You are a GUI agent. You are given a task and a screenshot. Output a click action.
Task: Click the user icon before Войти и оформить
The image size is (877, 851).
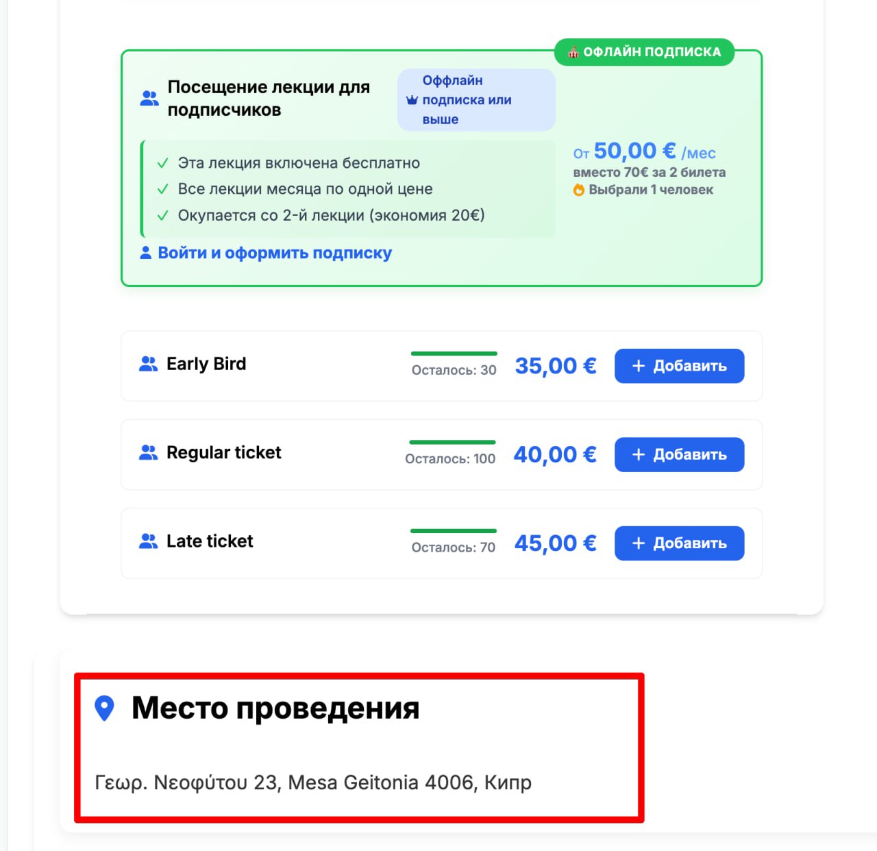(145, 253)
